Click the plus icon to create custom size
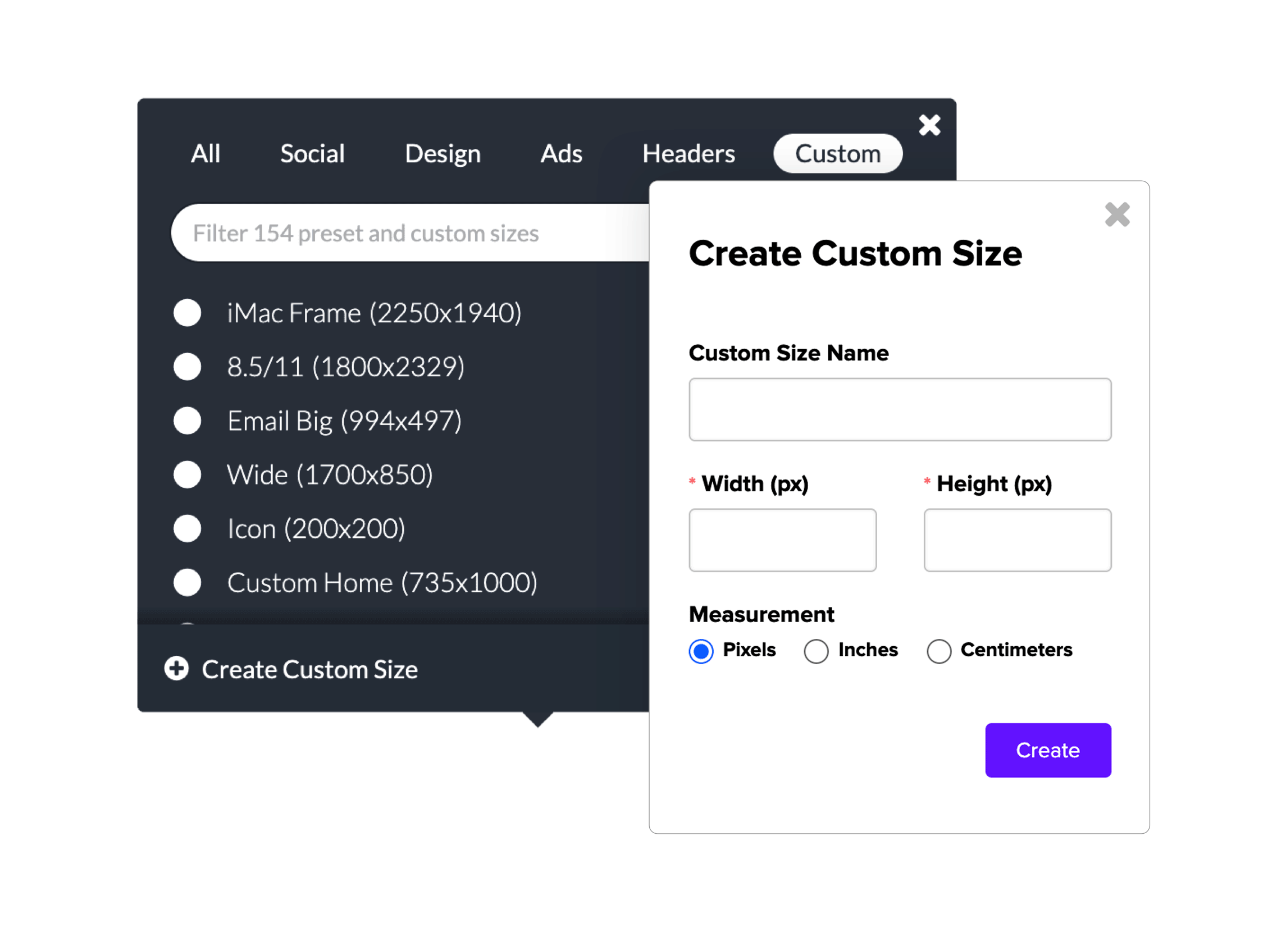 [x=176, y=669]
